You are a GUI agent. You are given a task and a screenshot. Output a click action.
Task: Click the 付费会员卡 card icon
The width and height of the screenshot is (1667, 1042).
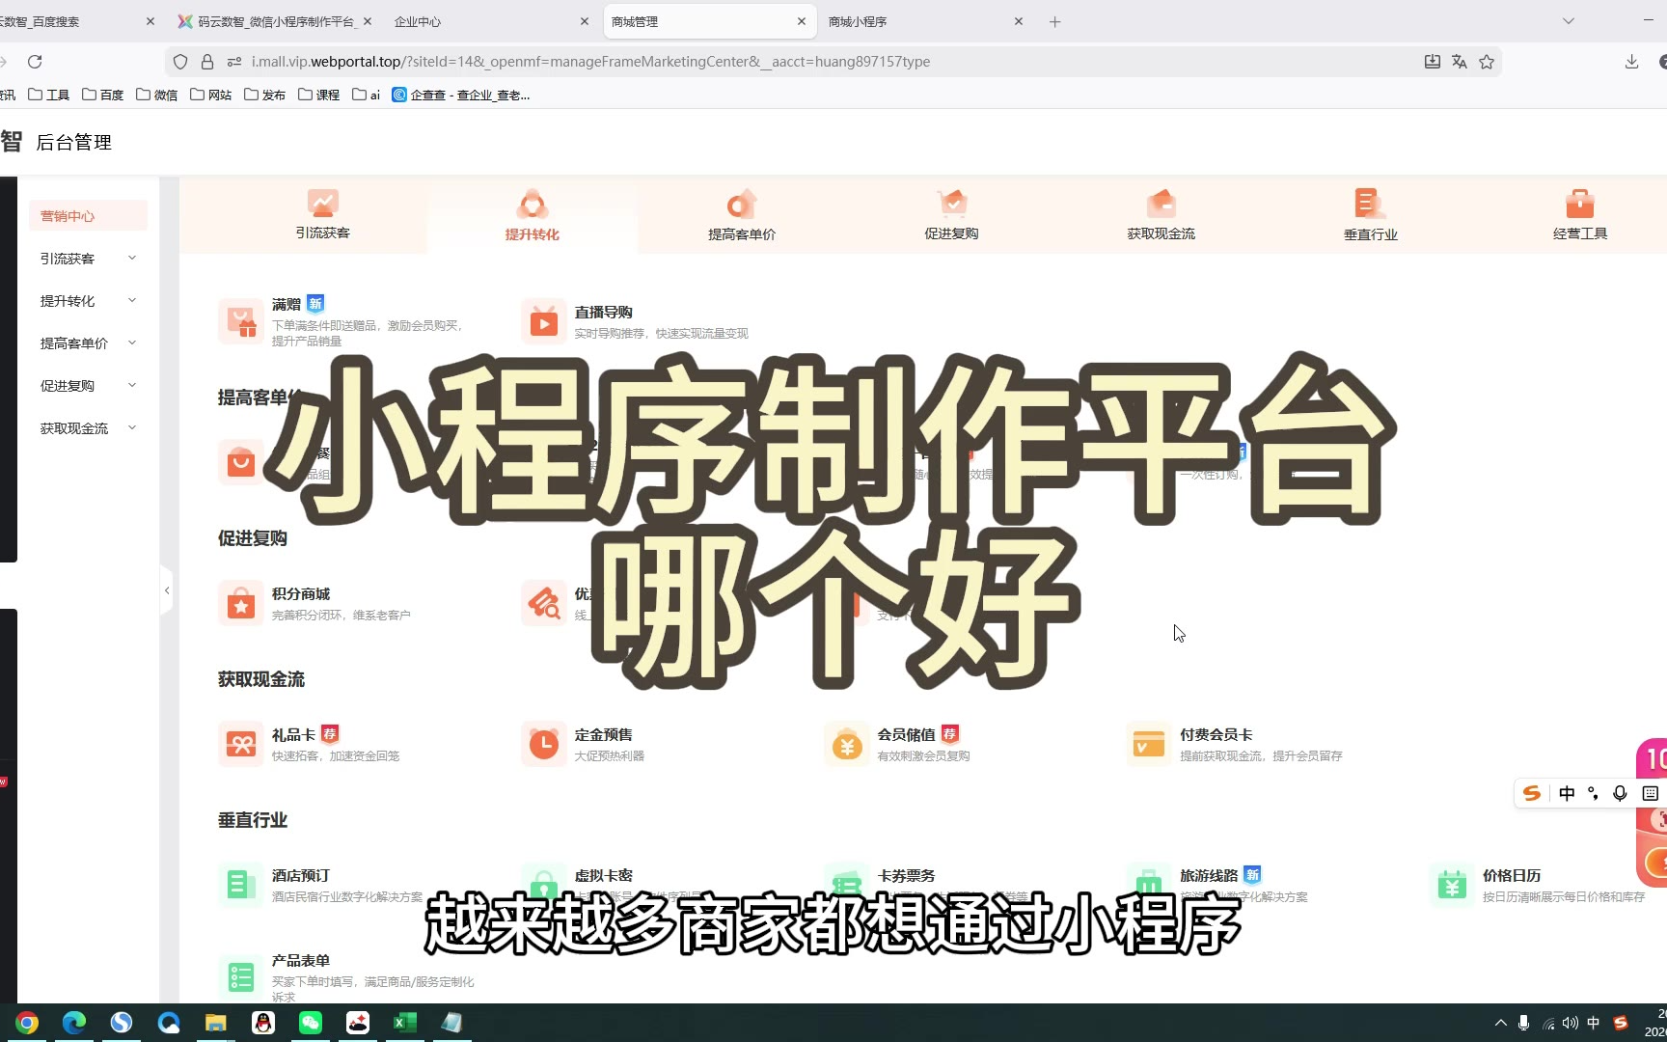[1148, 745]
